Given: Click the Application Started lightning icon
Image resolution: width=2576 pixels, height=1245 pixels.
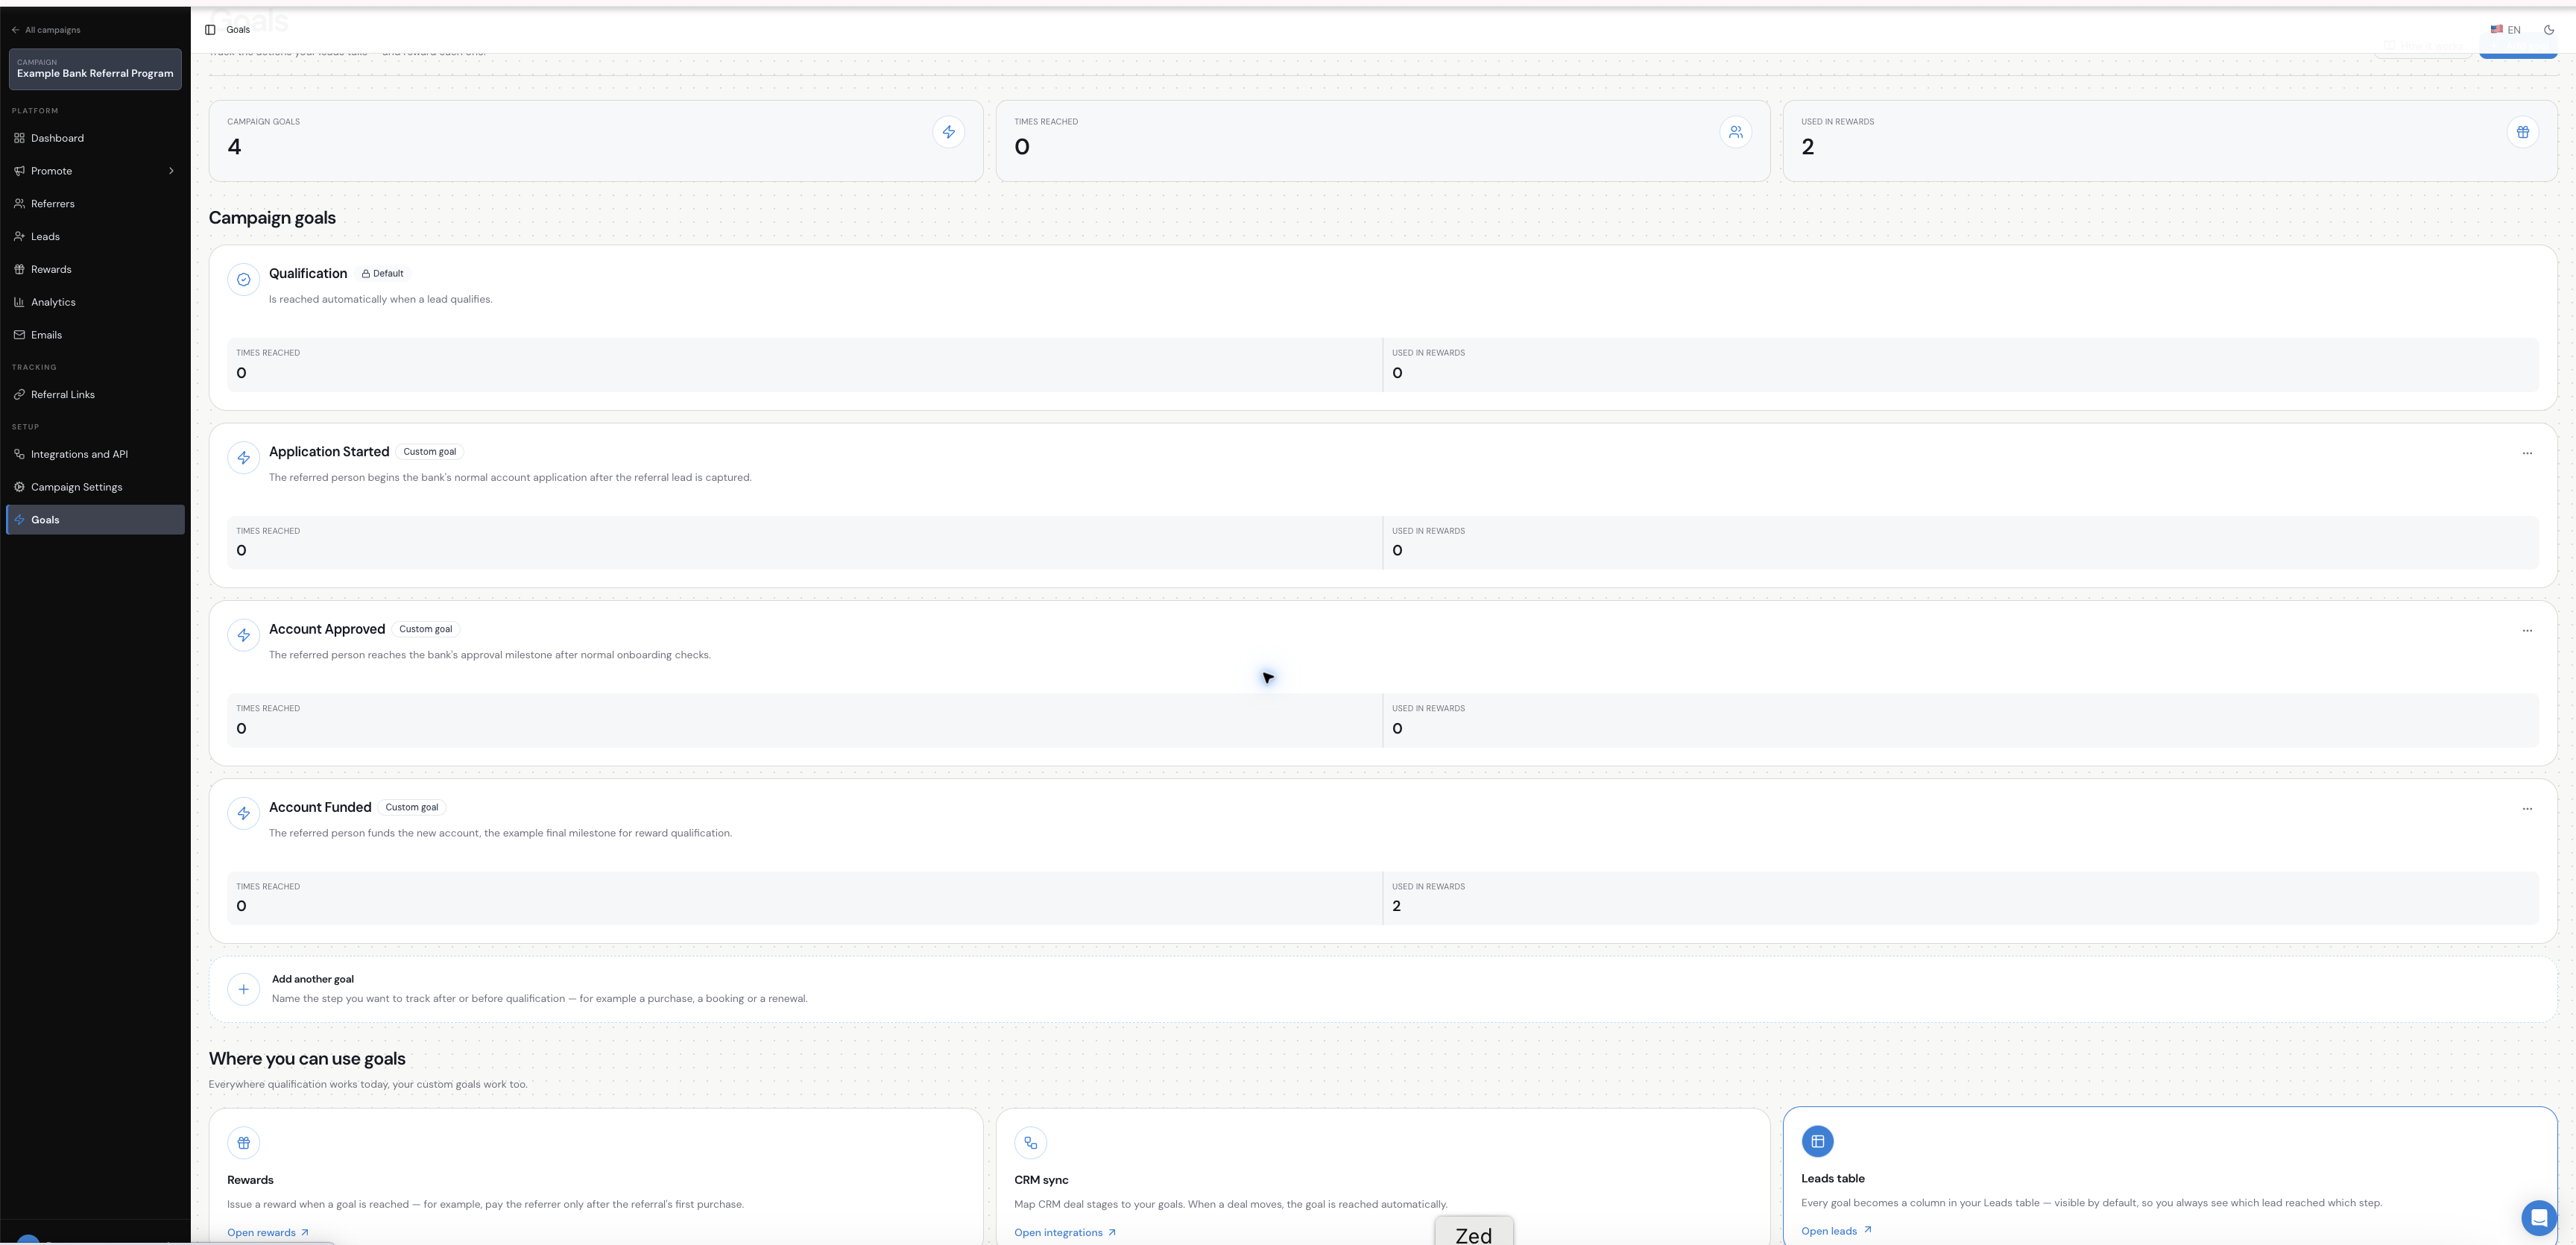Looking at the screenshot, I should 243,458.
